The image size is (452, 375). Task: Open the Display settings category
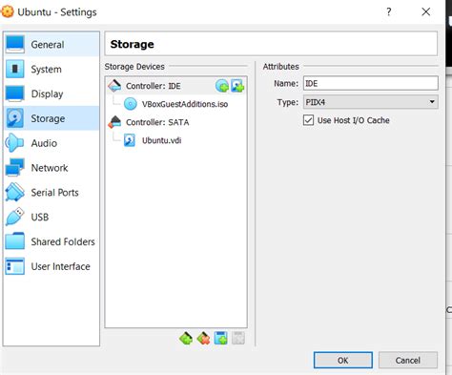tap(51, 94)
